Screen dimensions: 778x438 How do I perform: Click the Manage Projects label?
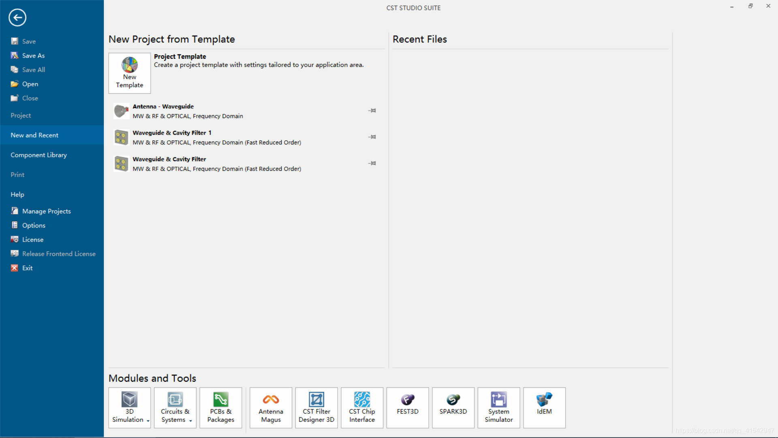click(x=47, y=211)
